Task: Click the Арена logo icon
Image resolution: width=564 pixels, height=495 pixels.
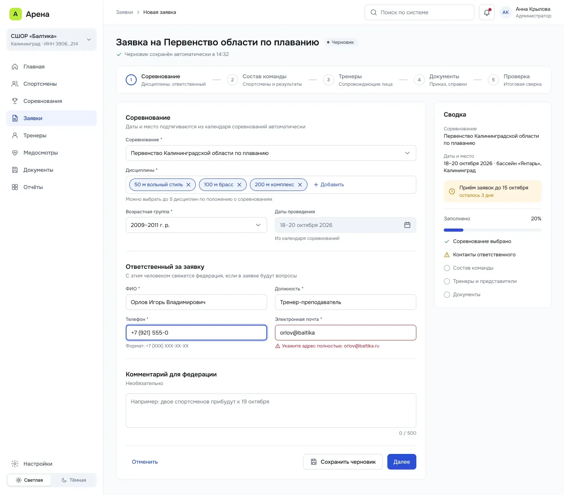Action: click(16, 14)
